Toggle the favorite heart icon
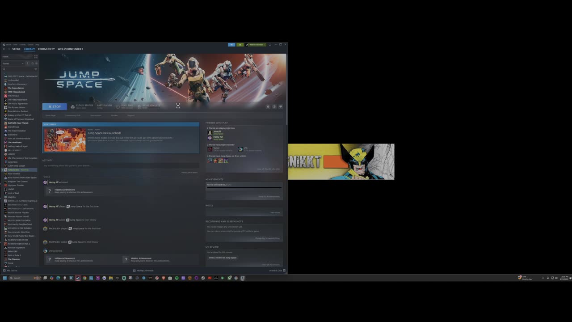The image size is (572, 322). click(281, 107)
